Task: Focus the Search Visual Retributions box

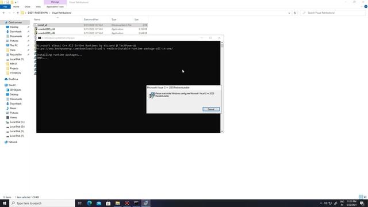Action: pyautogui.click(x=333, y=13)
